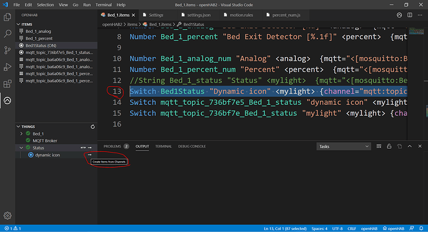
Task: Click line 14 in the editor
Action: point(268,102)
